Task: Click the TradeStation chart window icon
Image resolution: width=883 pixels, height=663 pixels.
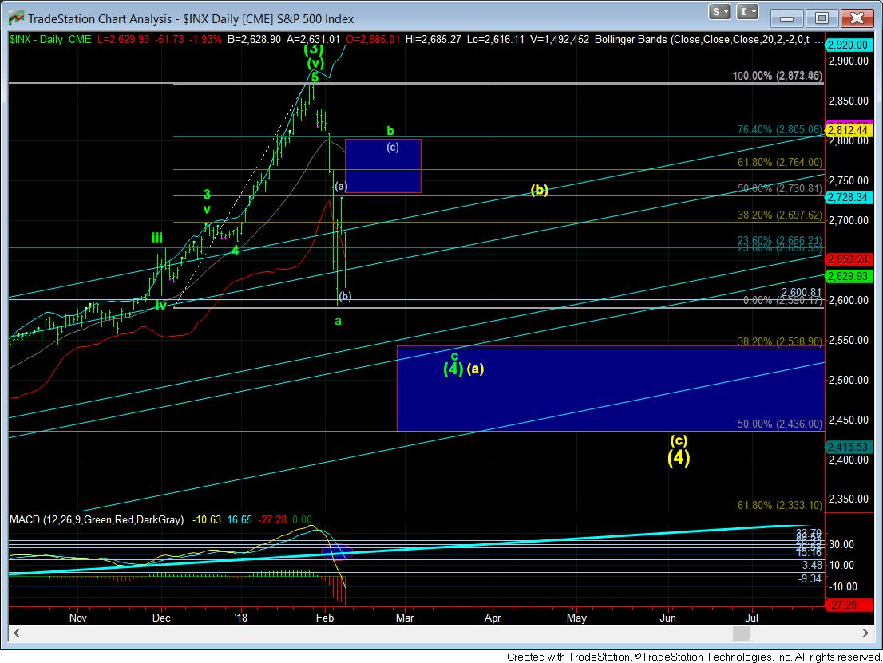Action: click(16, 18)
